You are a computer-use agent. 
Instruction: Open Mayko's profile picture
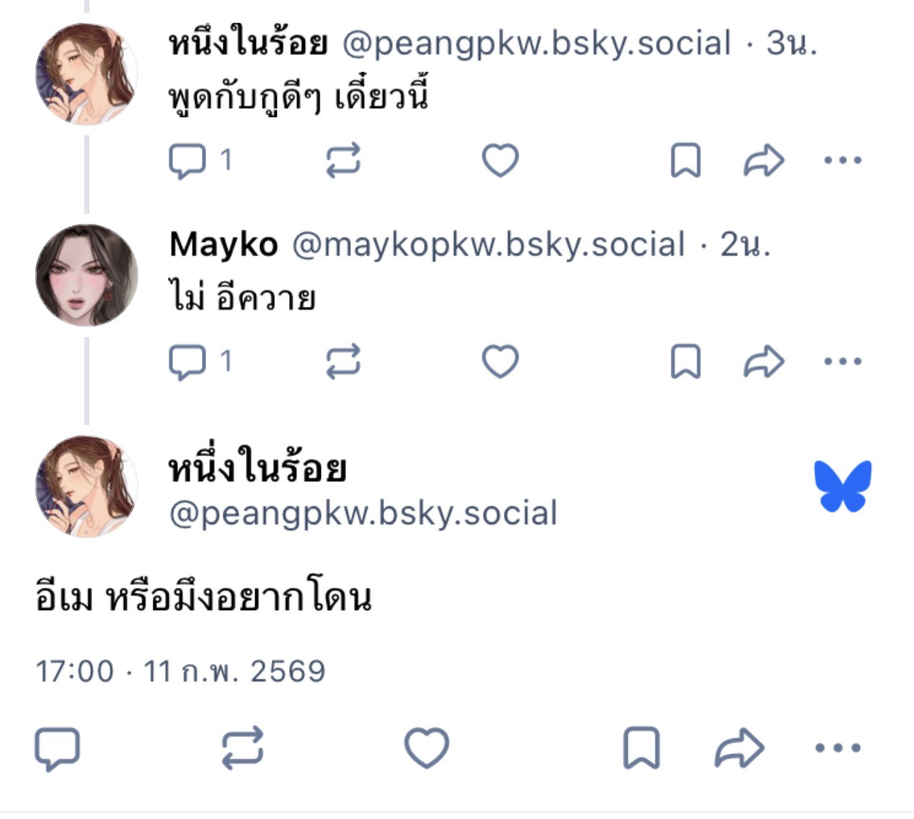(x=86, y=275)
